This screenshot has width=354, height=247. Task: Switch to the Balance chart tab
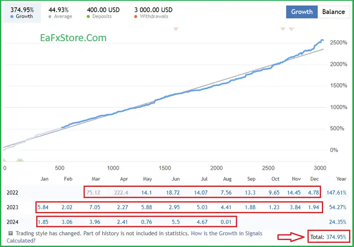[x=333, y=12]
